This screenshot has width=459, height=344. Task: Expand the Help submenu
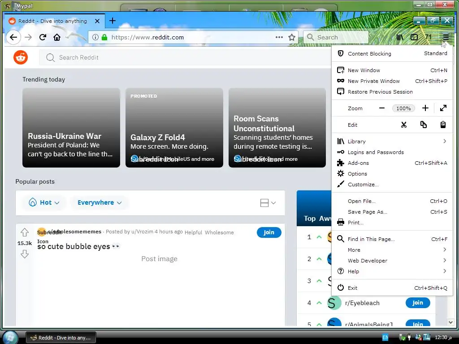[x=392, y=271]
